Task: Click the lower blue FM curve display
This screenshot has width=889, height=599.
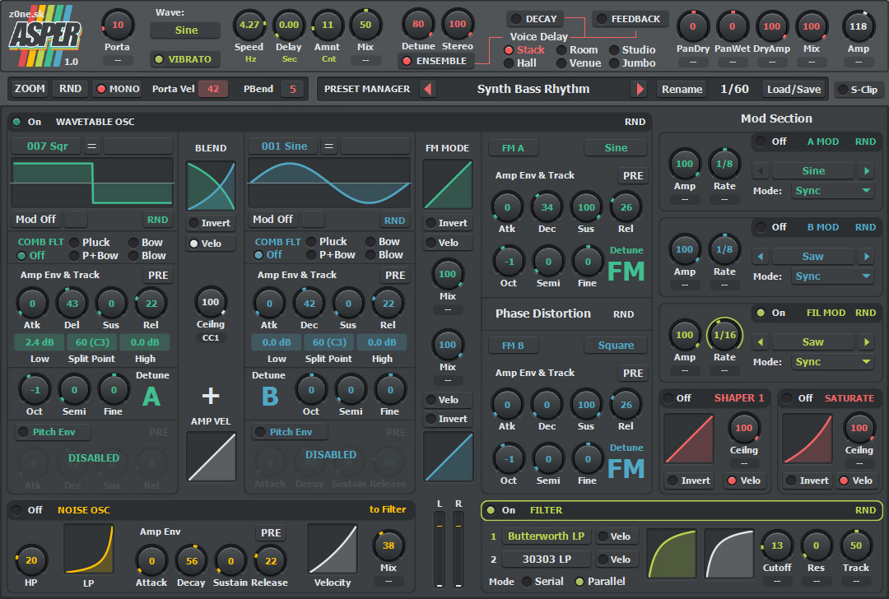Action: (x=448, y=457)
